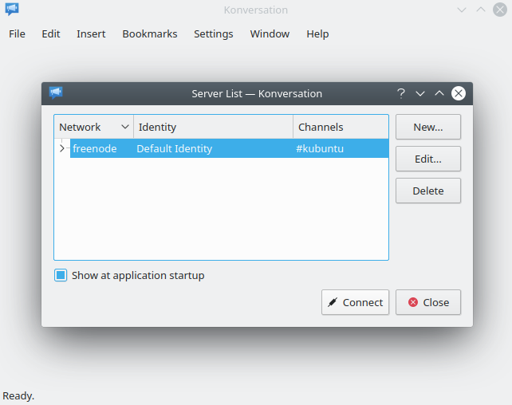
Task: Toggle Show at application startup checkbox
Action: pyautogui.click(x=61, y=276)
